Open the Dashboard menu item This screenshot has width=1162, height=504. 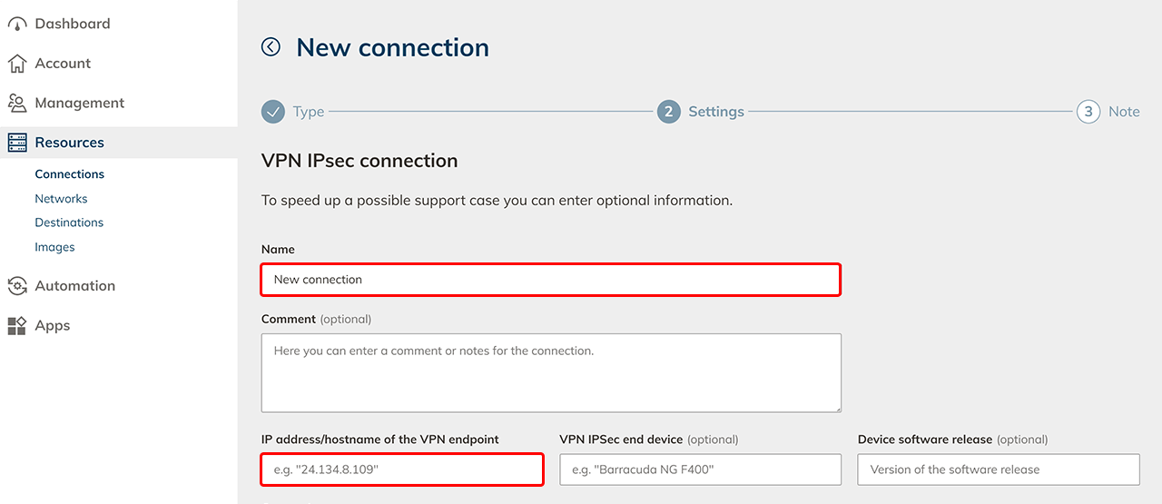[x=73, y=25]
